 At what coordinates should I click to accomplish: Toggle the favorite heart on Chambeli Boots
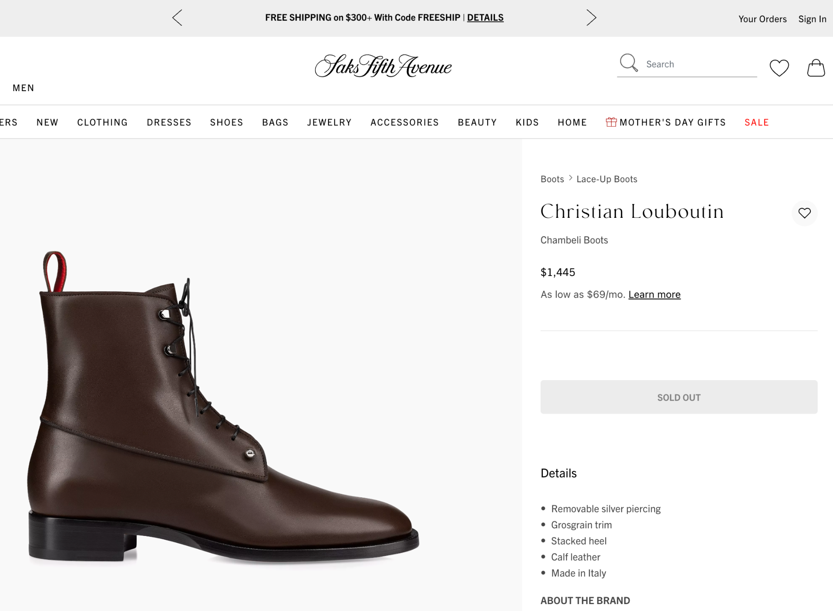pos(805,213)
